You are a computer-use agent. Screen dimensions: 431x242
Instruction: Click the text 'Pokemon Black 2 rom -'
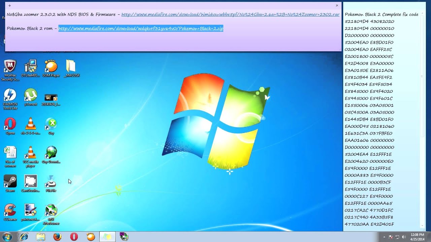(x=32, y=29)
